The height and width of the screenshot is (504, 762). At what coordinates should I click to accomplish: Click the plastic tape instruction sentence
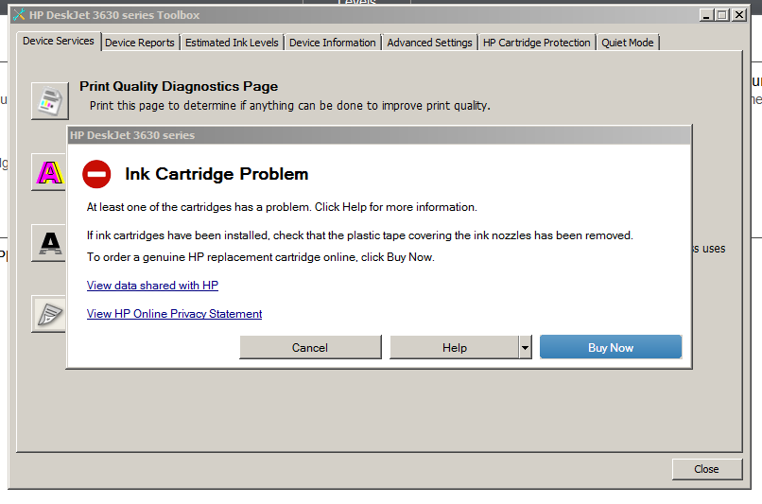click(359, 235)
